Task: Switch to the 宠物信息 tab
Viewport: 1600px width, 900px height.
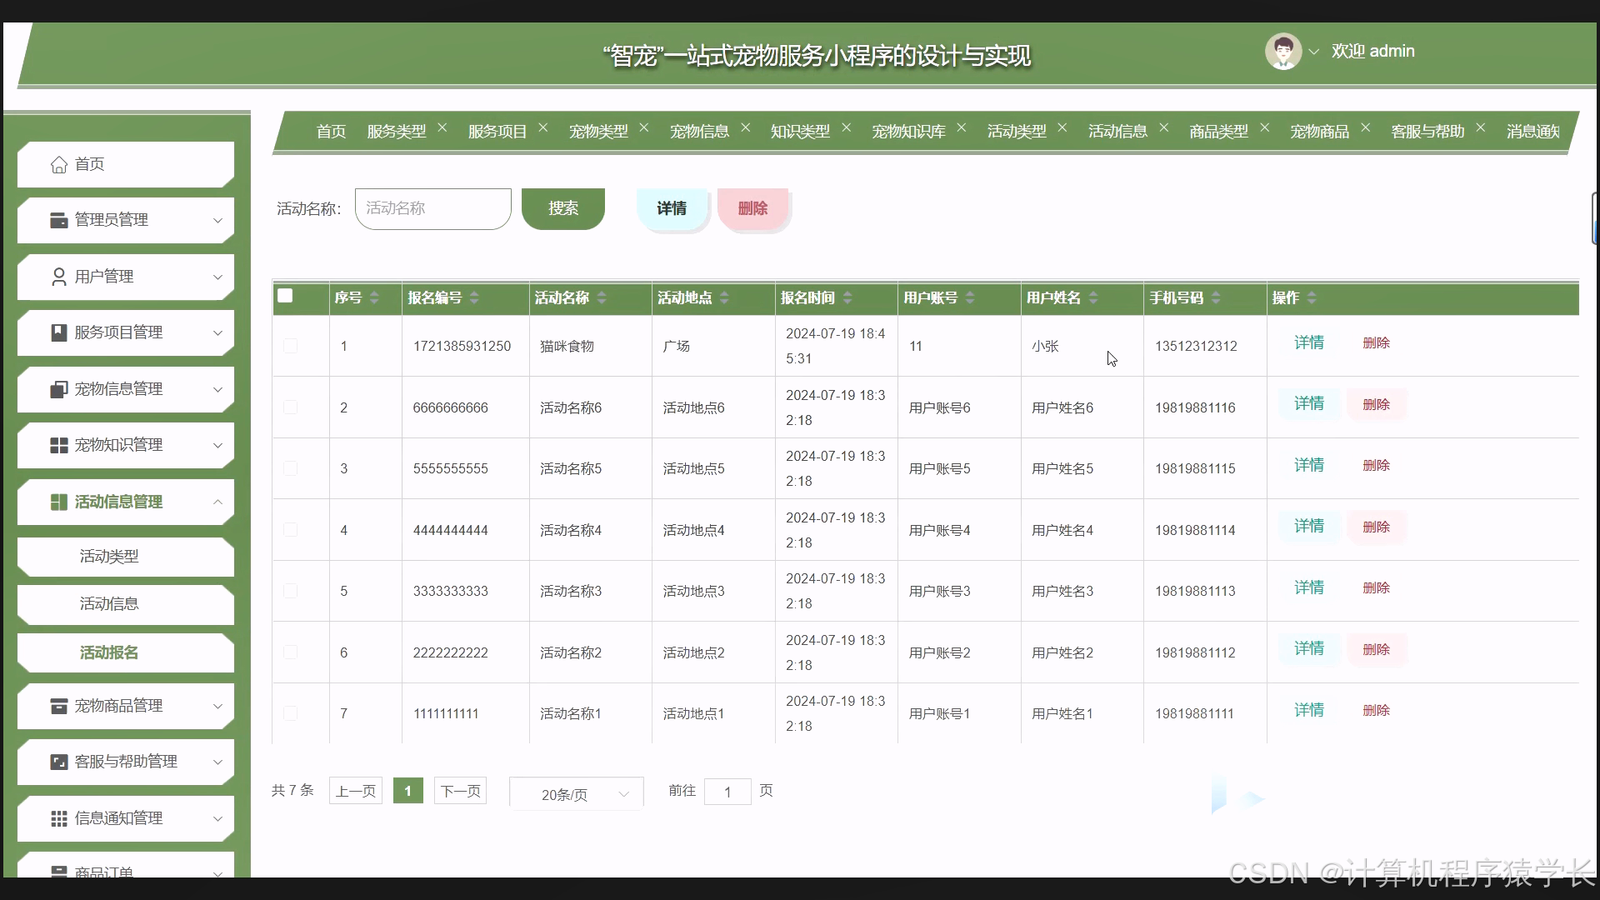Action: pyautogui.click(x=699, y=131)
